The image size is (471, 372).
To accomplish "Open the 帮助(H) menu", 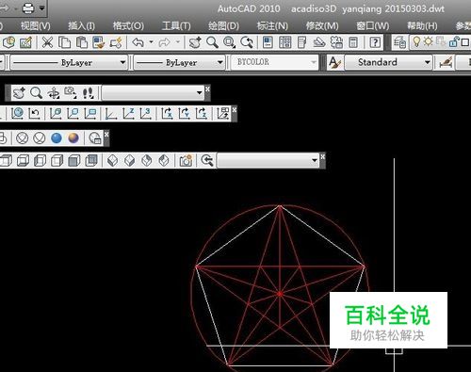I will 422,25.
